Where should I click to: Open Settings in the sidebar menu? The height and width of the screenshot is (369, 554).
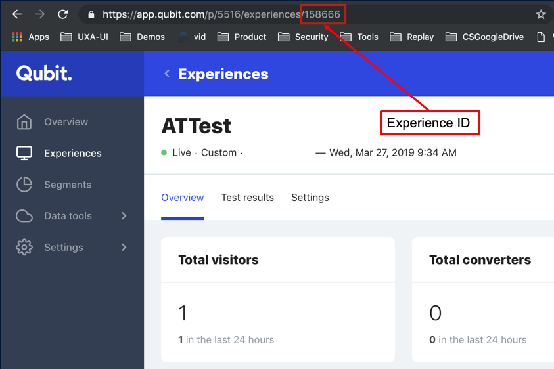64,247
